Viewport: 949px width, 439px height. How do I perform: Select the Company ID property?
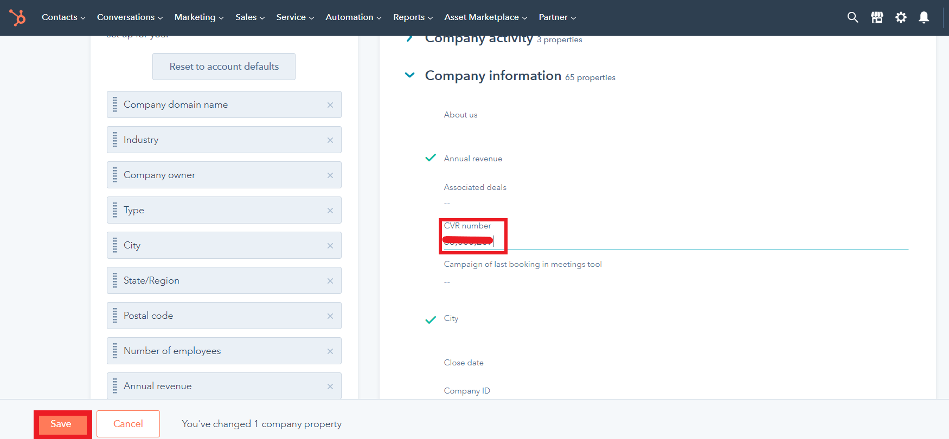click(x=467, y=391)
